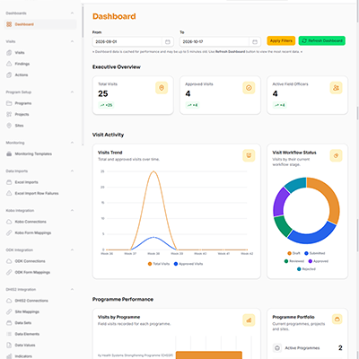
Task: Click the DHIS2 Connections cloud icon
Action: [9, 301]
